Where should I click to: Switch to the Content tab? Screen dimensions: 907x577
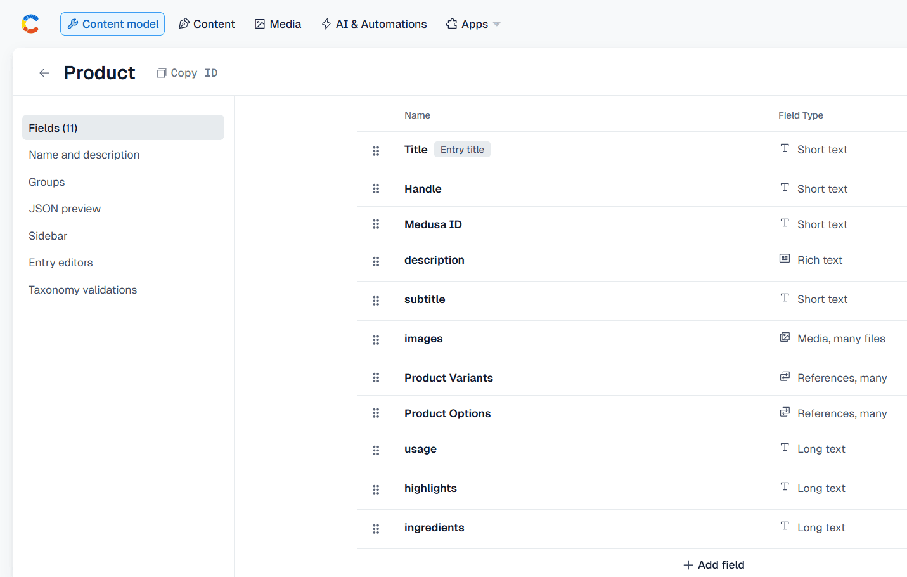(207, 24)
